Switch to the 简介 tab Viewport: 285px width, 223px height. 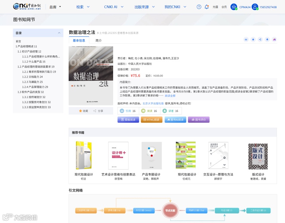click(98, 40)
